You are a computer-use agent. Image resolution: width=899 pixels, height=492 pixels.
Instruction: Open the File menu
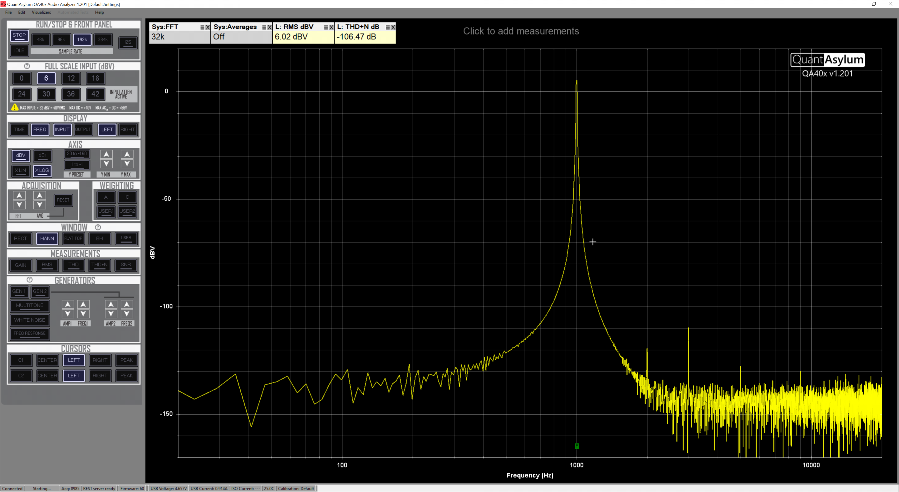coord(8,12)
